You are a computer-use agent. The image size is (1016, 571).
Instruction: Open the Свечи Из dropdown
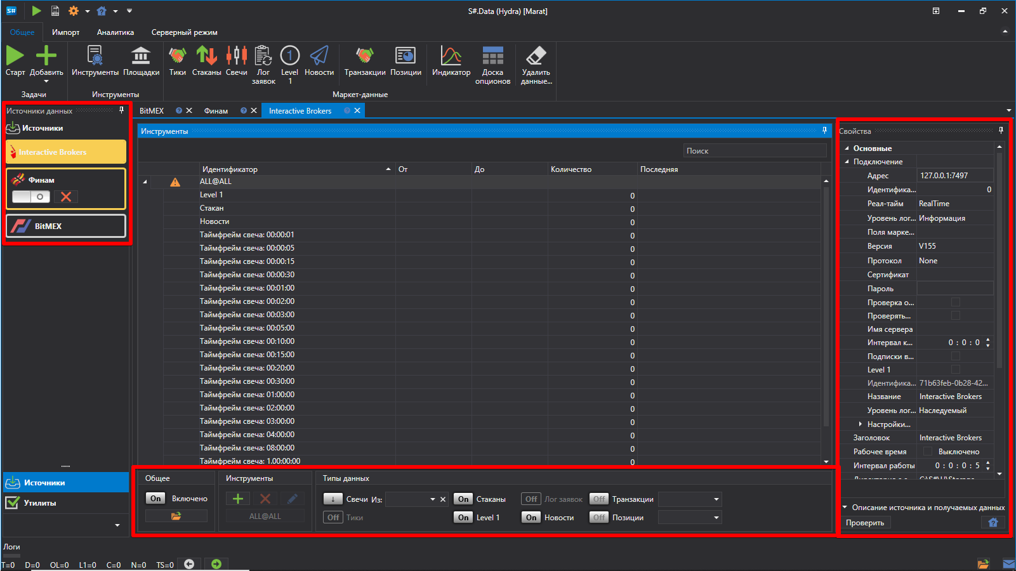click(x=433, y=499)
